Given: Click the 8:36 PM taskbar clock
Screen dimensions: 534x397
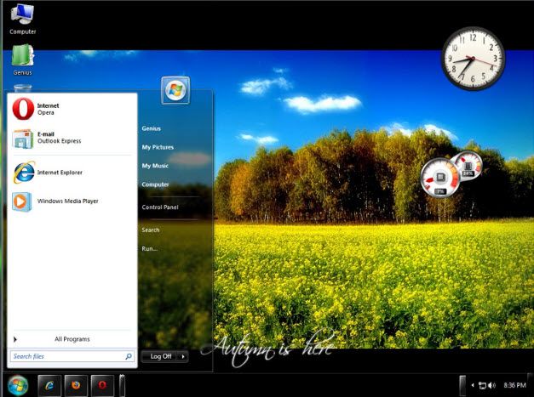Looking at the screenshot, I should coord(514,385).
